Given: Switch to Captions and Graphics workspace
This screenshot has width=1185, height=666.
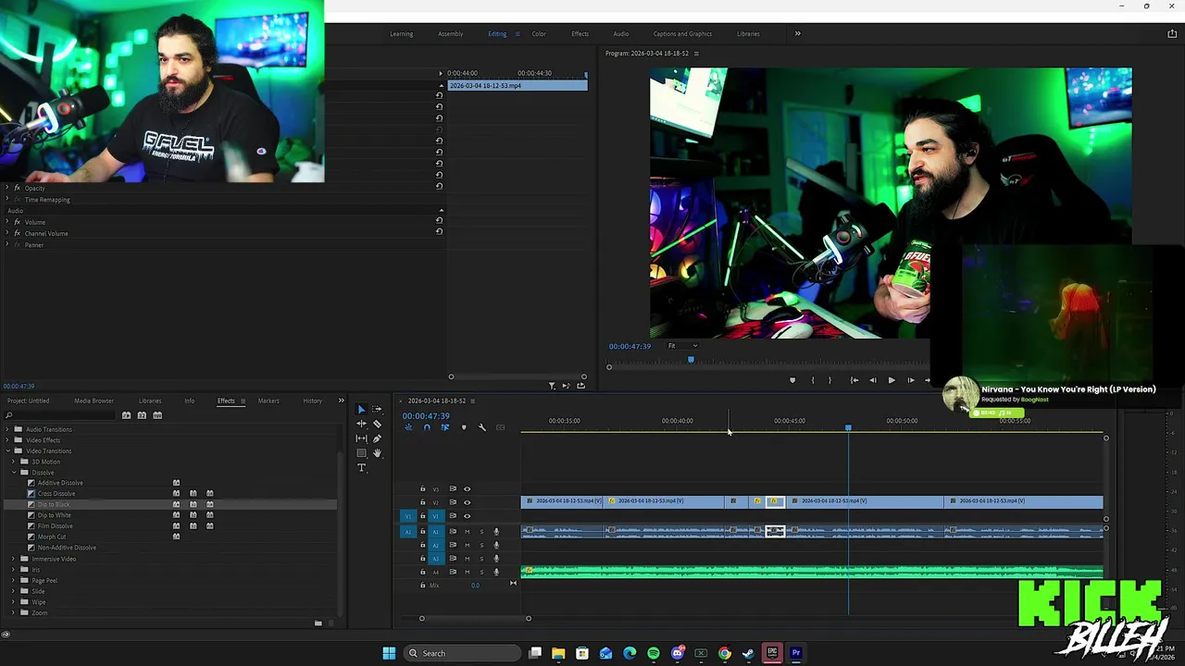Looking at the screenshot, I should 682,33.
